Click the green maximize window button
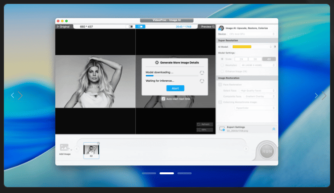The image size is (334, 193). [67, 21]
